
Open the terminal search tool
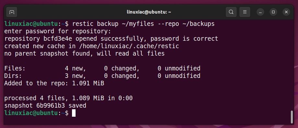[x=231, y=12]
